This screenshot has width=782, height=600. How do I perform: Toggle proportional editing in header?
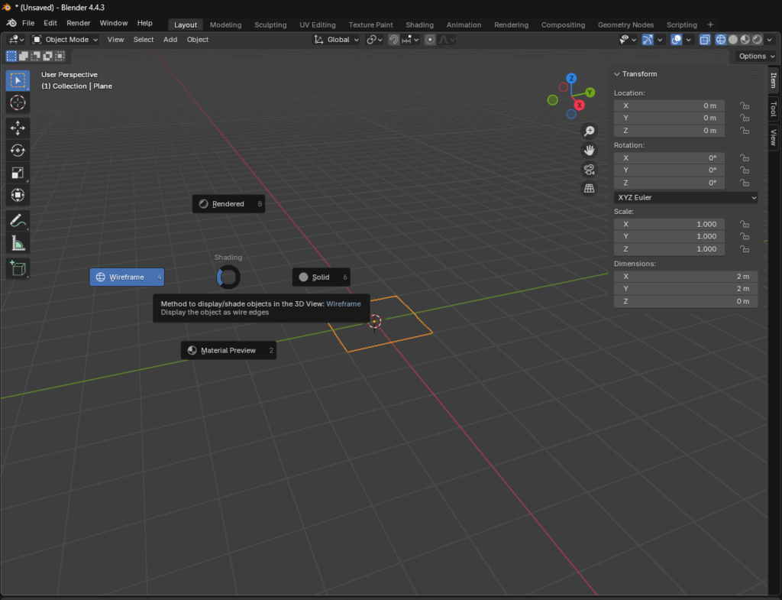pyautogui.click(x=430, y=40)
